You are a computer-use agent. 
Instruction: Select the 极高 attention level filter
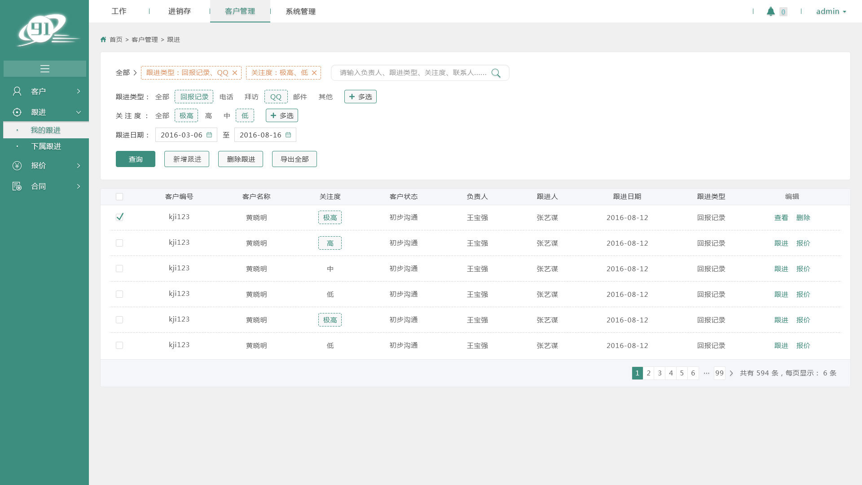pos(186,115)
